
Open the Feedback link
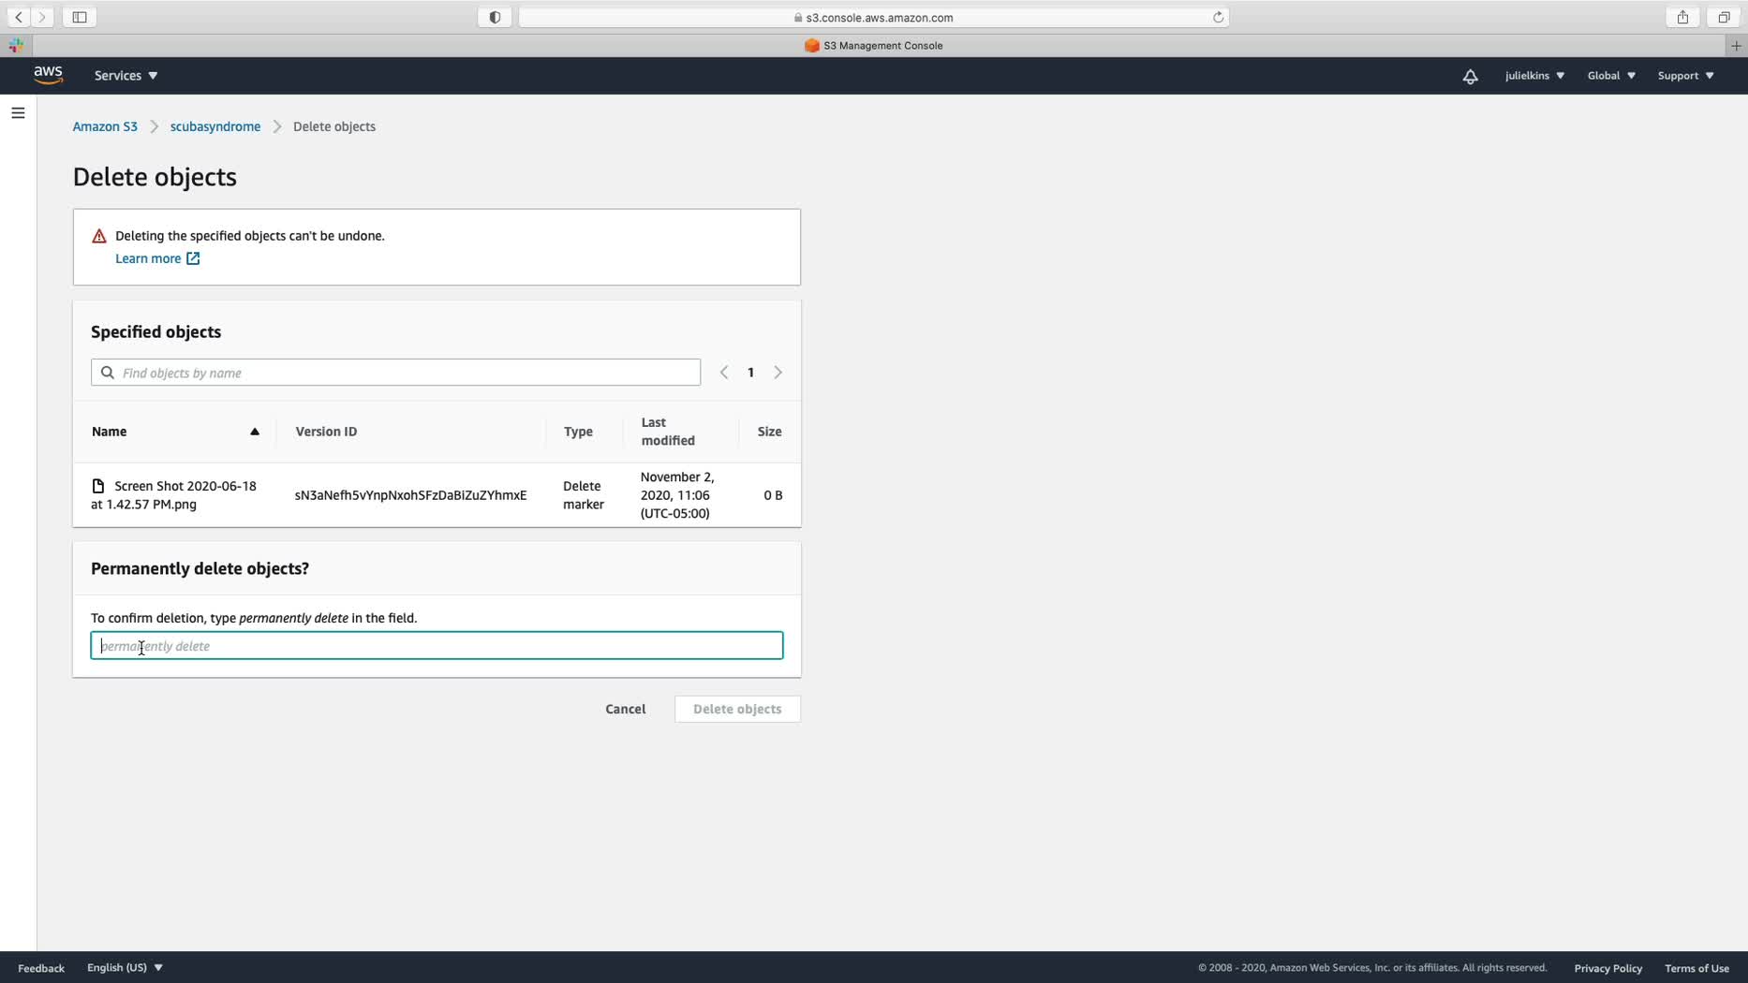[41, 968]
